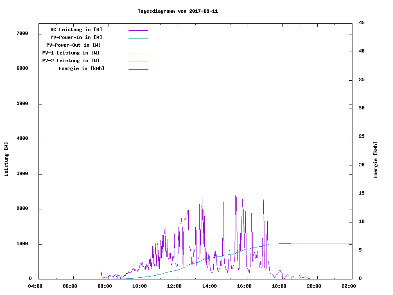Click the chart title 'Tagesdiagramm vom 2017-09-11'
Screen dimensions: 393x295
(x=178, y=11)
